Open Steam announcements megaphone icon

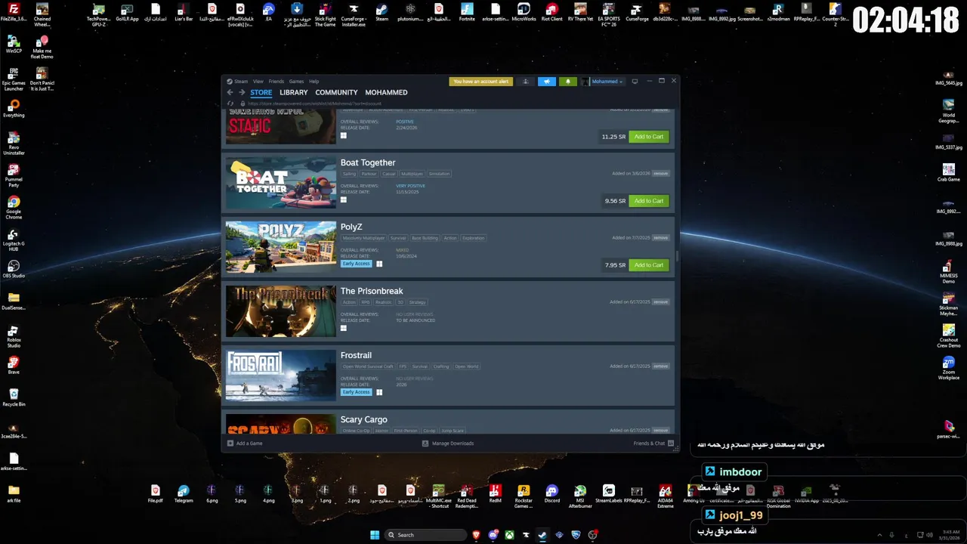[547, 82]
